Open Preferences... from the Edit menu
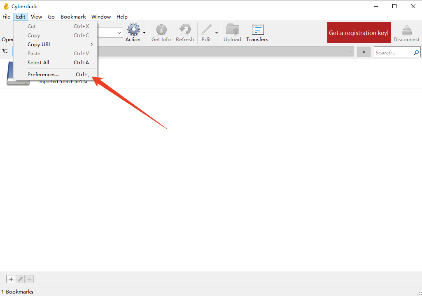Image resolution: width=422 pixels, height=296 pixels. pos(55,74)
